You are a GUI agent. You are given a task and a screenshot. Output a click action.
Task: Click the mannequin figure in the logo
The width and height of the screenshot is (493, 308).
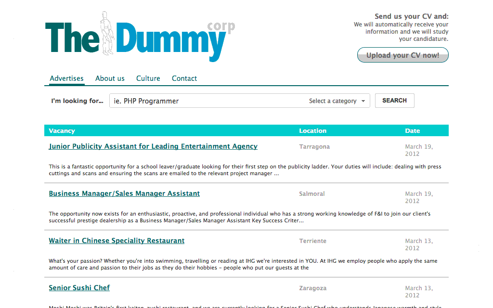(106, 34)
